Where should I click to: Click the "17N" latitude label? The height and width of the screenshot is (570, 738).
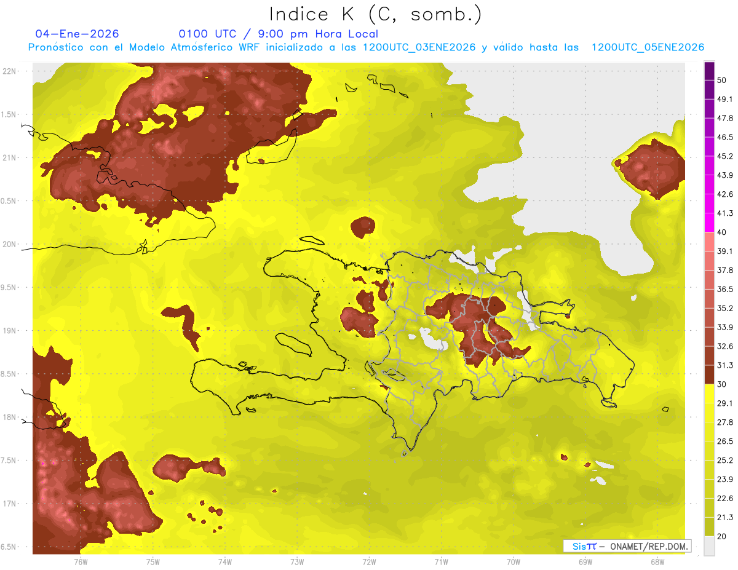pos(10,504)
